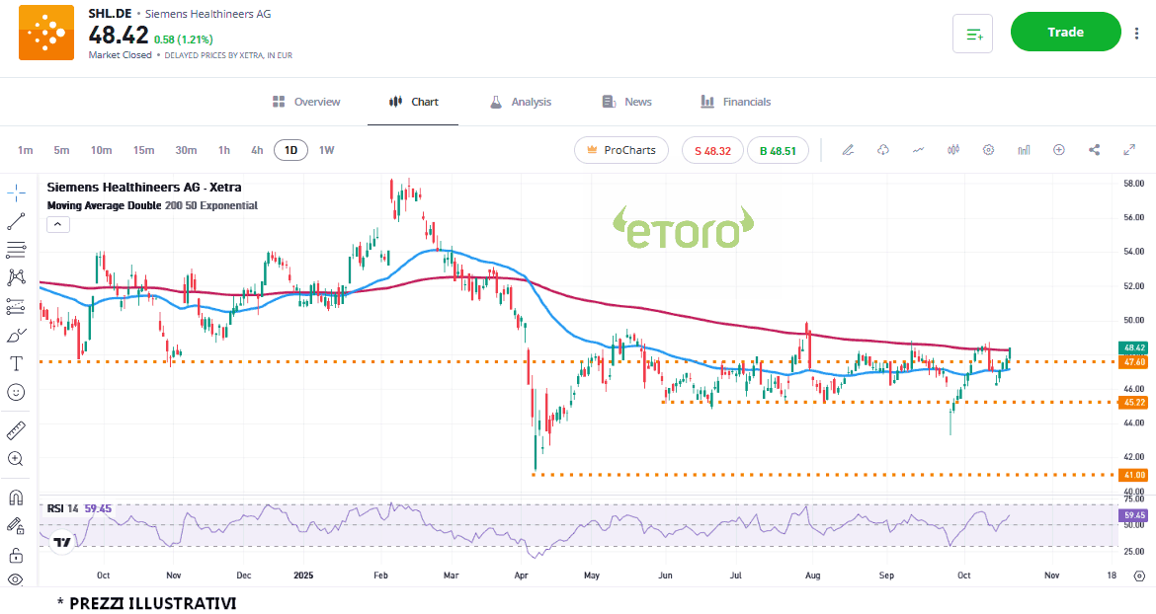Select the 1W timeframe interval

click(x=326, y=150)
